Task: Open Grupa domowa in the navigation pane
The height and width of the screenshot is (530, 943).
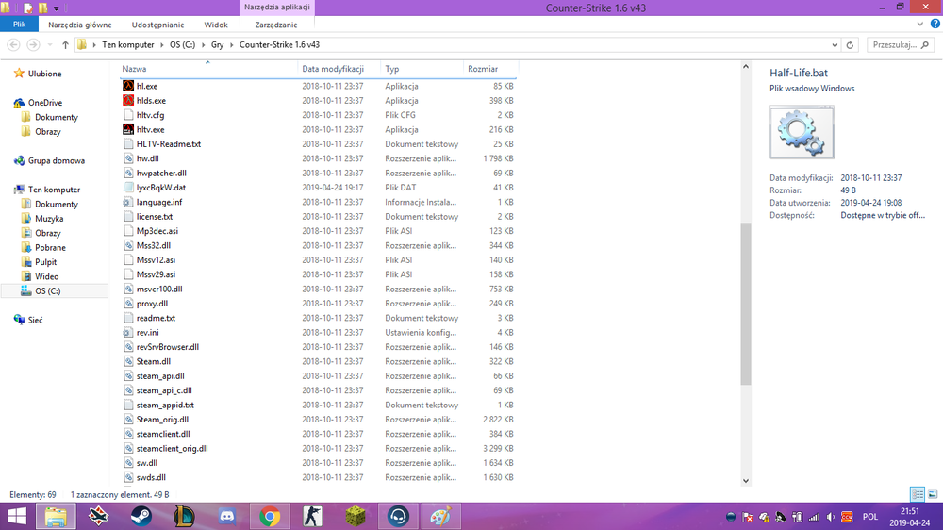Action: click(56, 160)
